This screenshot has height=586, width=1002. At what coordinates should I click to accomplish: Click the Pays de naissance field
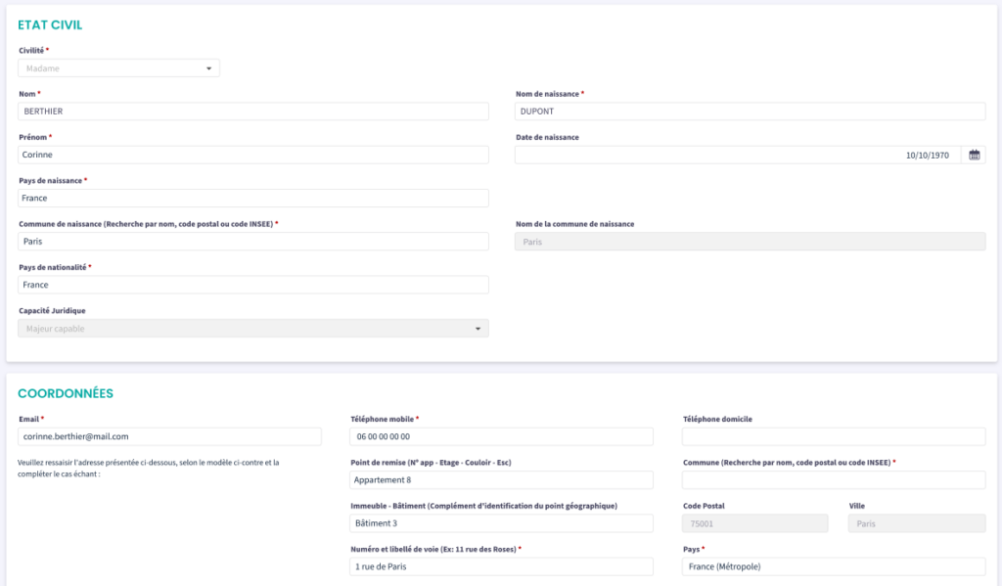pos(253,199)
